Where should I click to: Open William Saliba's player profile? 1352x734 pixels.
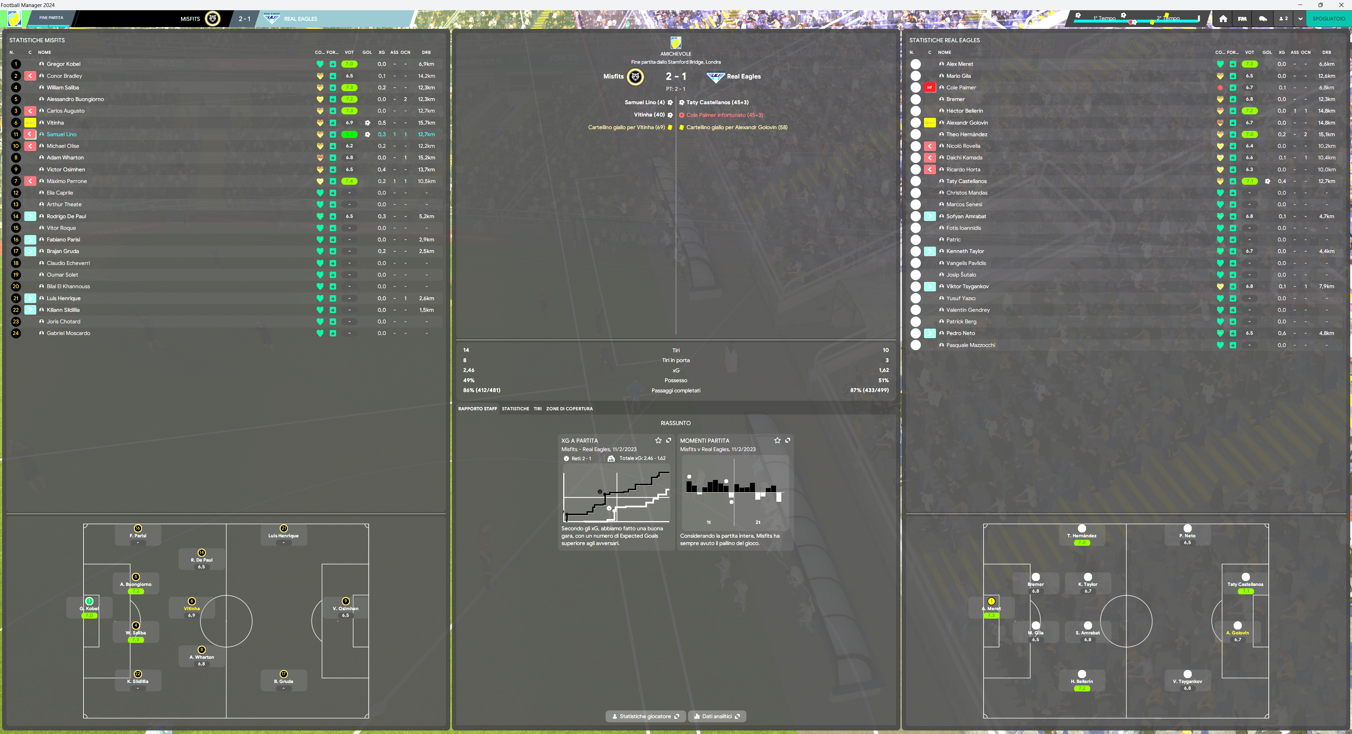click(62, 88)
